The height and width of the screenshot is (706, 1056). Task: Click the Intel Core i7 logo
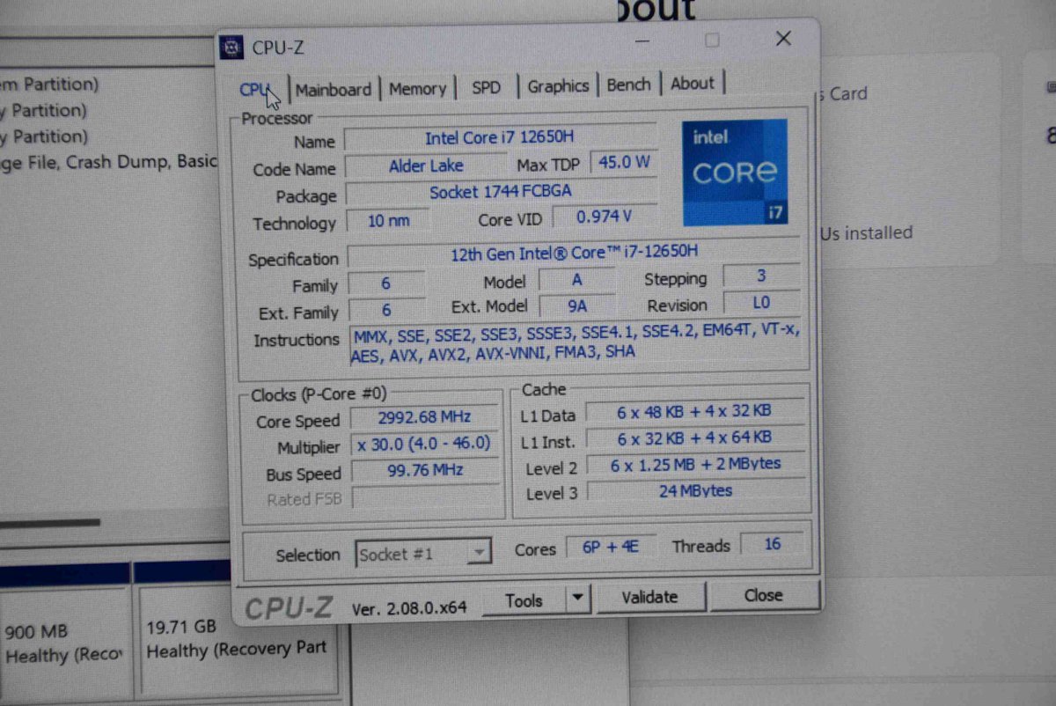coord(736,173)
